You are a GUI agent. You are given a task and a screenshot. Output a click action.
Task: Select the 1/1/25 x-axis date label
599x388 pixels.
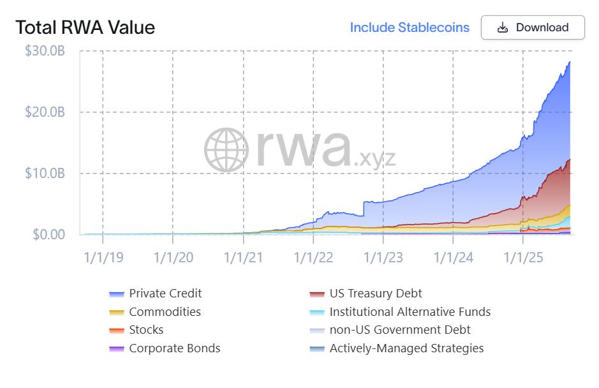coord(523,257)
